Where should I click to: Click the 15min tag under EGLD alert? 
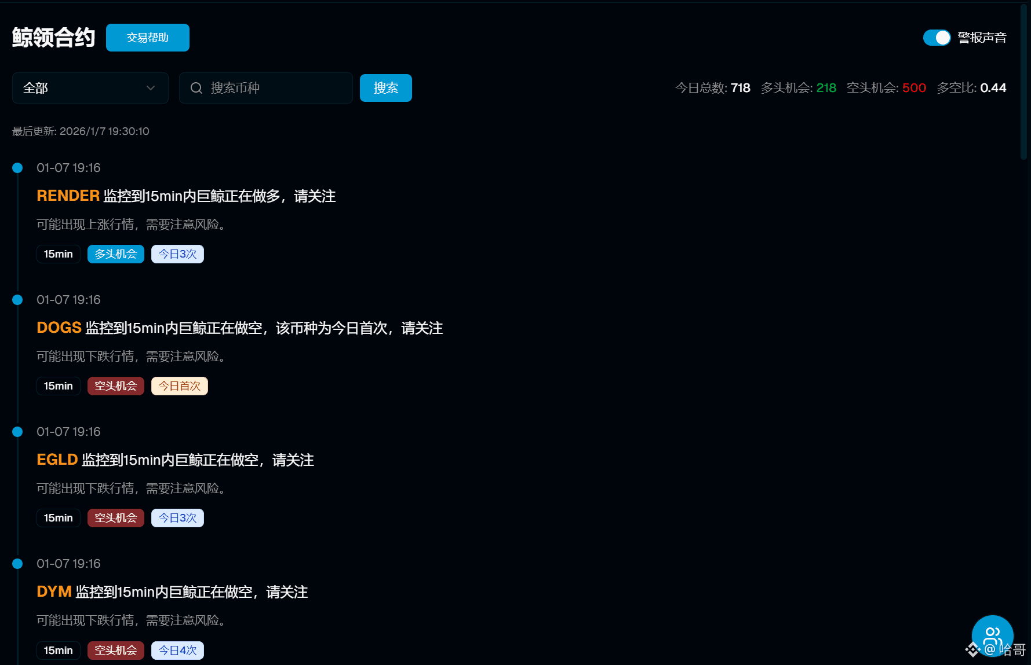point(58,517)
